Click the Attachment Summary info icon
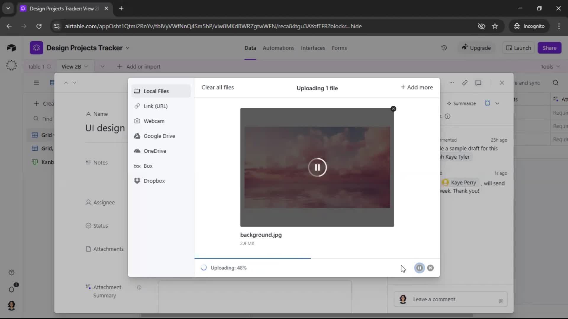This screenshot has height=319, width=568. [x=139, y=287]
